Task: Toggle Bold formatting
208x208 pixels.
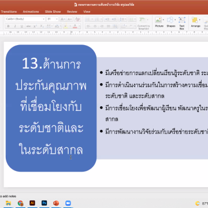Action: pos(8,26)
